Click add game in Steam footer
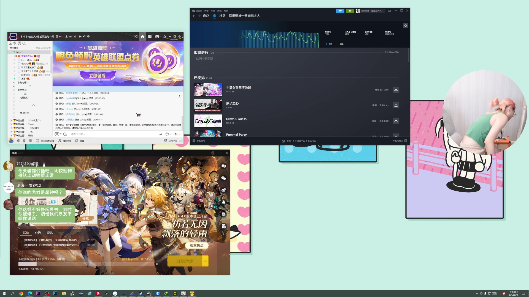The height and width of the screenshot is (297, 529). 199,141
